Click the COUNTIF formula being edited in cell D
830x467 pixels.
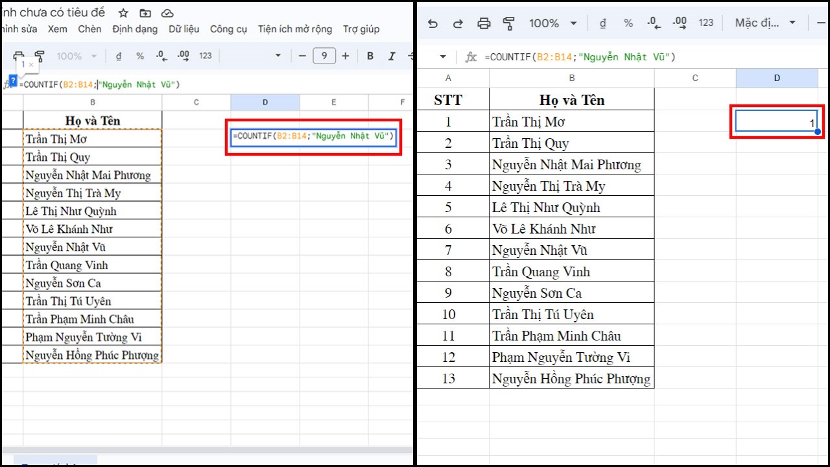click(x=313, y=136)
